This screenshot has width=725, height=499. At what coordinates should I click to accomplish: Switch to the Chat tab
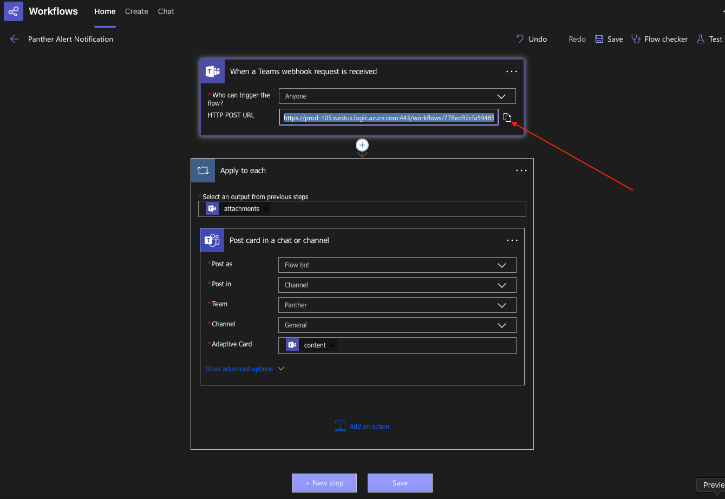(x=166, y=11)
